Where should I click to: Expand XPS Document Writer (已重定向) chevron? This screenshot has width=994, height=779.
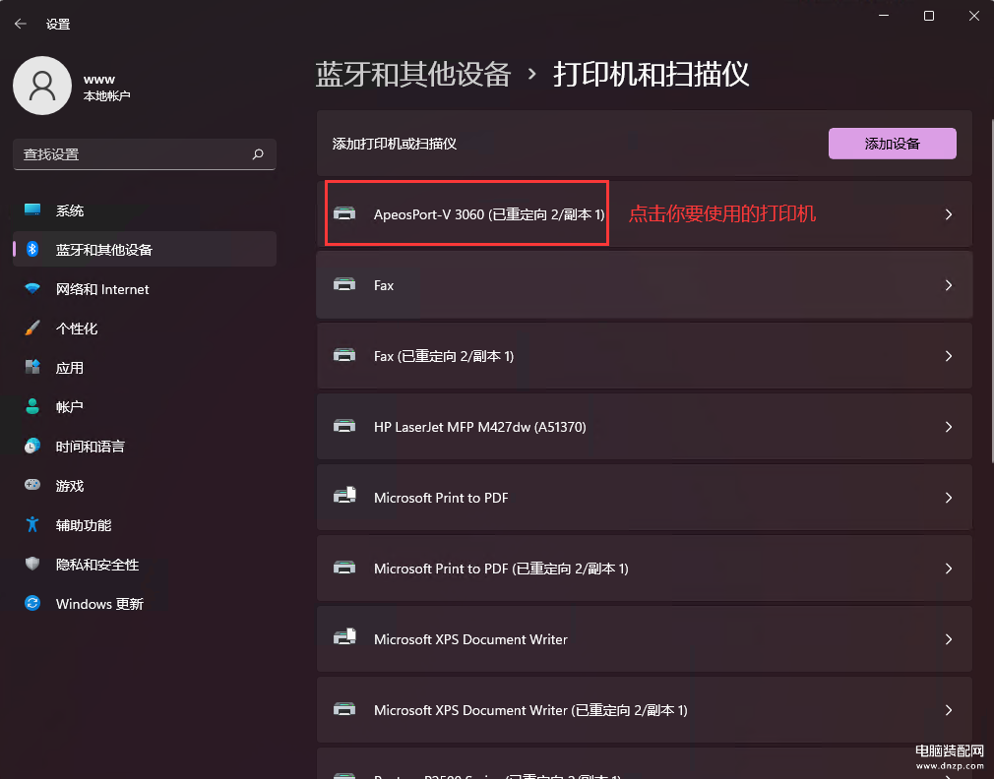[949, 710]
